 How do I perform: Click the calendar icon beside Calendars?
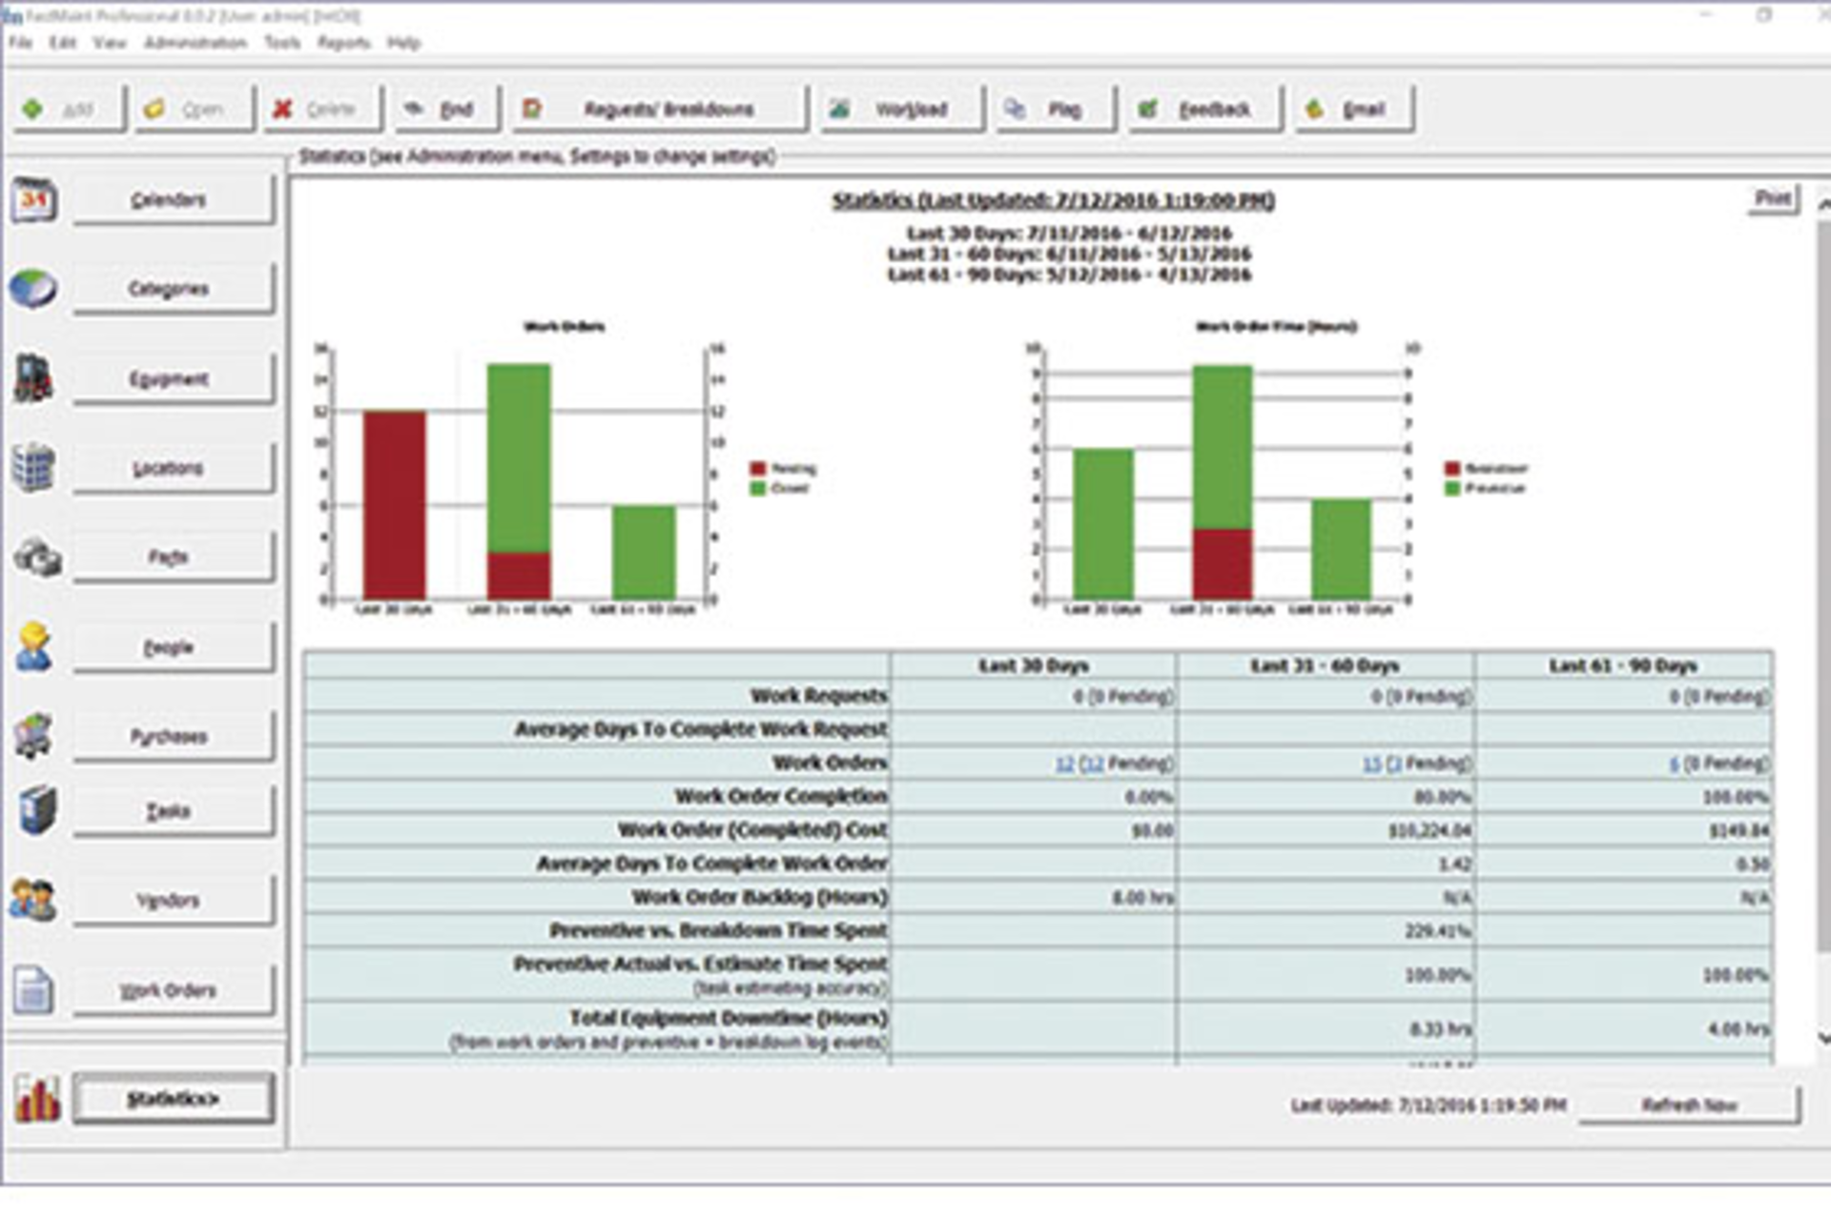pos(34,200)
